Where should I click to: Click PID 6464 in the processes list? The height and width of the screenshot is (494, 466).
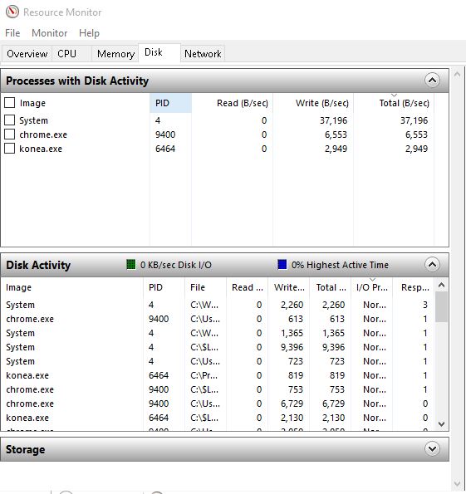click(x=165, y=149)
